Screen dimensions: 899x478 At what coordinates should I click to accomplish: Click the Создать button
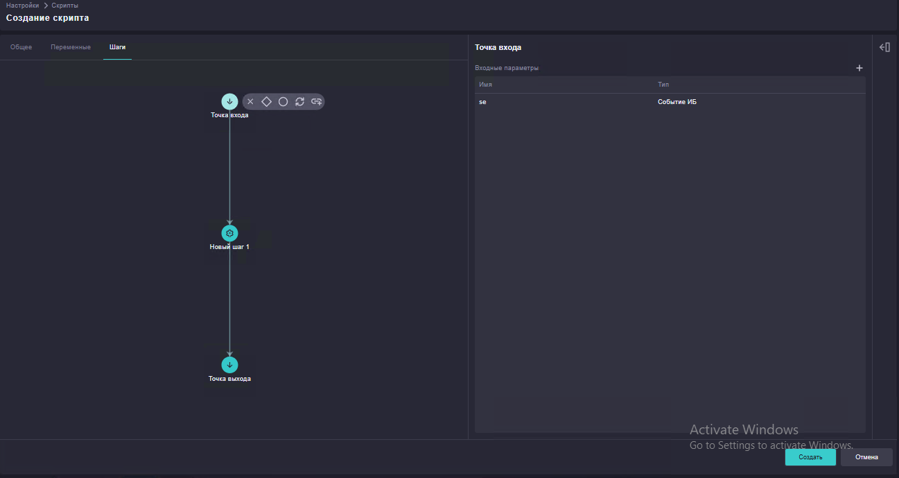pos(810,457)
